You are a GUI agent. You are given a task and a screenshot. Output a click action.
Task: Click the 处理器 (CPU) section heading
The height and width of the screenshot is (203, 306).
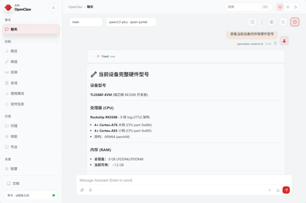pyautogui.click(x=102, y=108)
